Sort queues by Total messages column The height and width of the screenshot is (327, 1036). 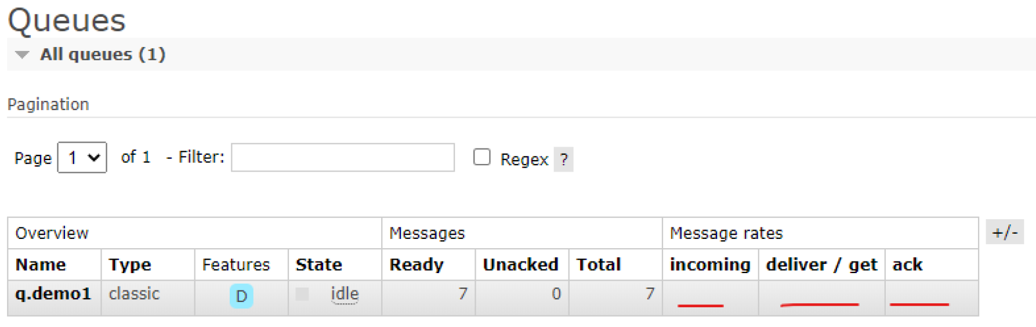(598, 265)
